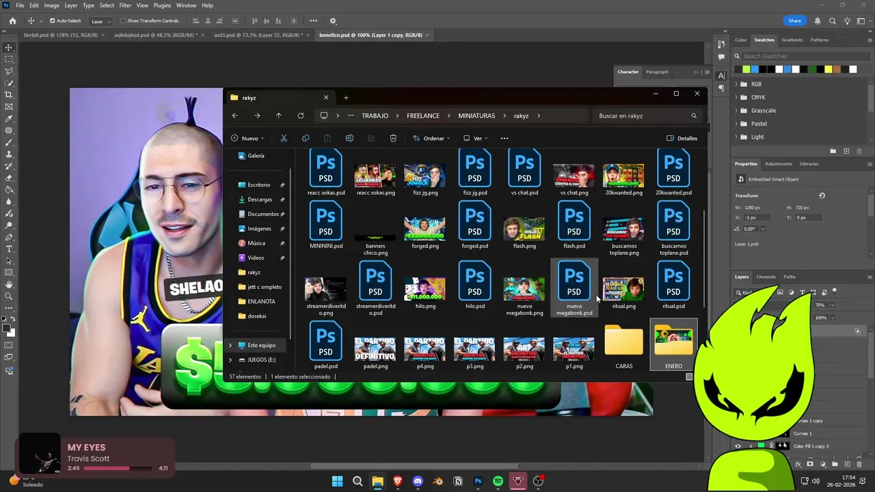The height and width of the screenshot is (492, 875).
Task: Select the hilo.png thumbnail
Action: pyautogui.click(x=425, y=289)
